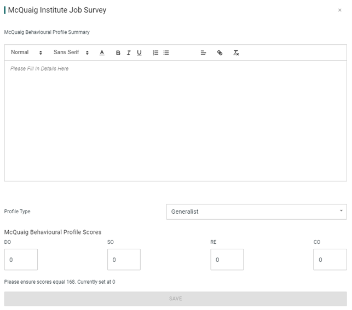Toggle bold formatting
This screenshot has width=352, height=310.
(x=118, y=52)
